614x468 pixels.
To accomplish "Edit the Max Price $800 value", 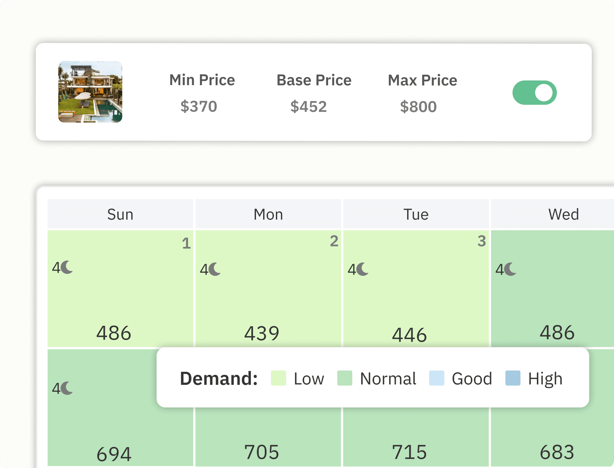I will pos(418,107).
